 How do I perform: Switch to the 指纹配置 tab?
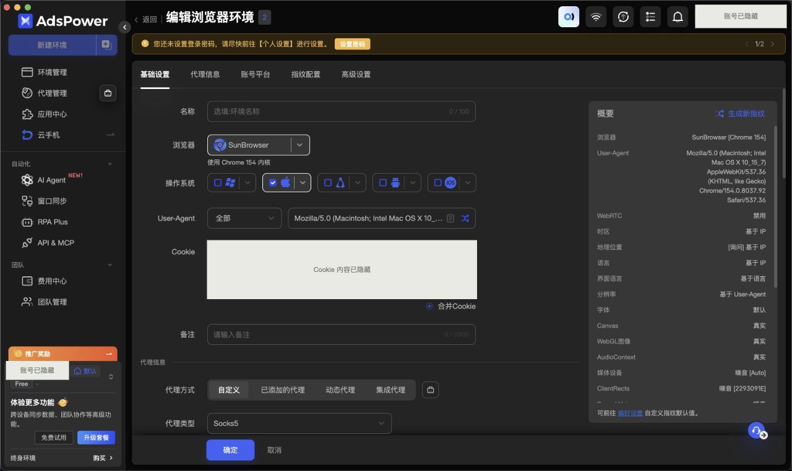(x=306, y=74)
